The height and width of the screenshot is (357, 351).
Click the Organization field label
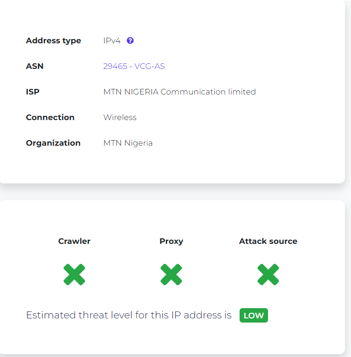[x=53, y=143]
